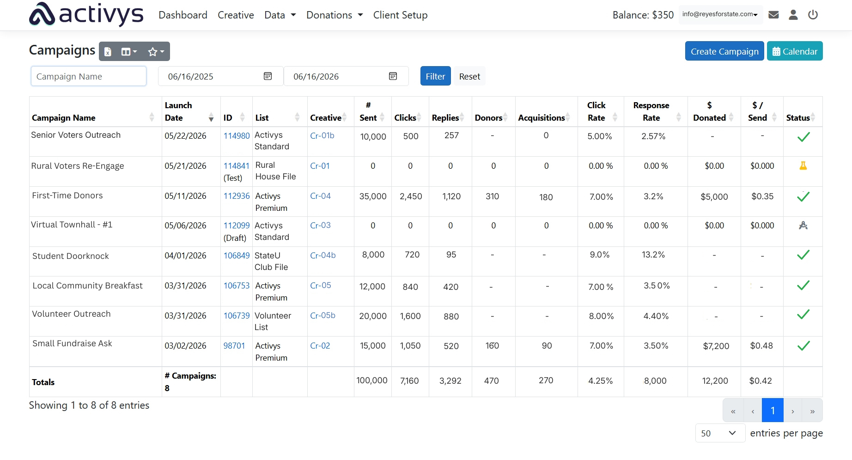Open the Creative menu item

(236, 15)
